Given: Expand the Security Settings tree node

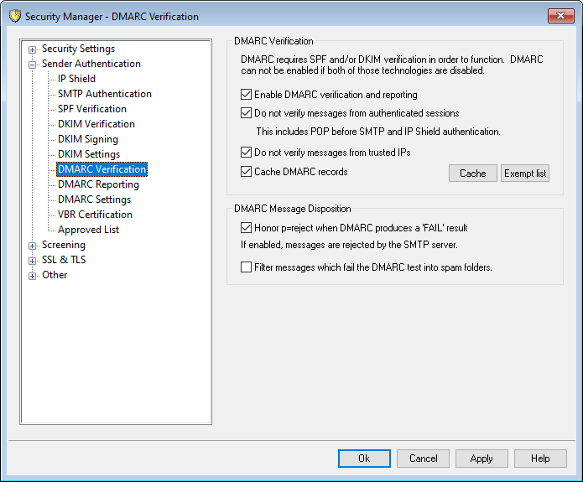Looking at the screenshot, I should (33, 49).
